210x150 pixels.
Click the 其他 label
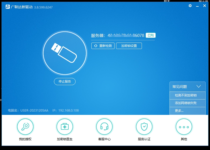point(184,139)
